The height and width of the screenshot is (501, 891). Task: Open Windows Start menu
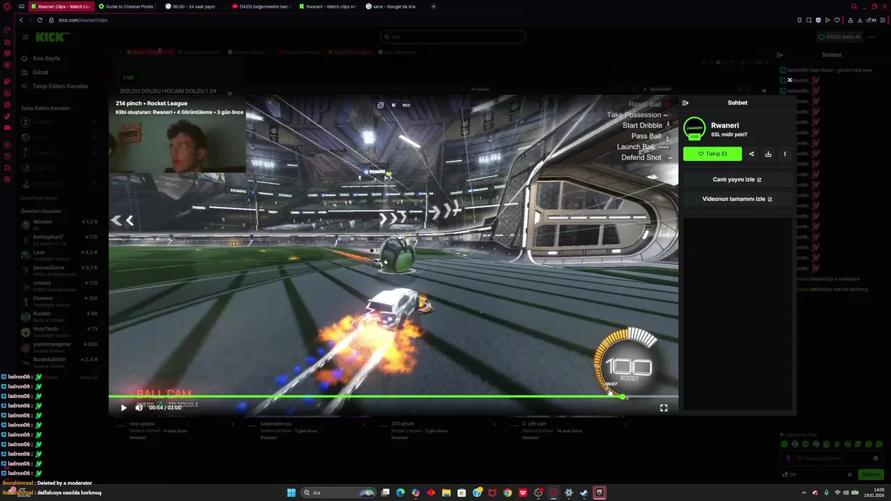coord(292,493)
